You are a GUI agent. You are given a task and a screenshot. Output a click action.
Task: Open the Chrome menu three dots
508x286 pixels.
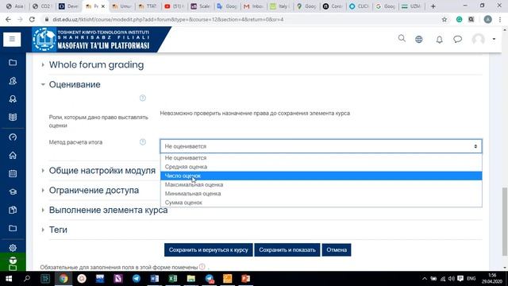(x=500, y=19)
